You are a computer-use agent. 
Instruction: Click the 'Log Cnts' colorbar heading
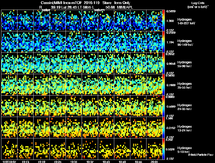(198, 3)
